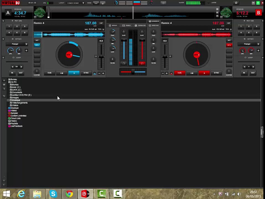Open the Flanger effect dropdown on deck A
265x199 pixels.
tap(26, 44)
